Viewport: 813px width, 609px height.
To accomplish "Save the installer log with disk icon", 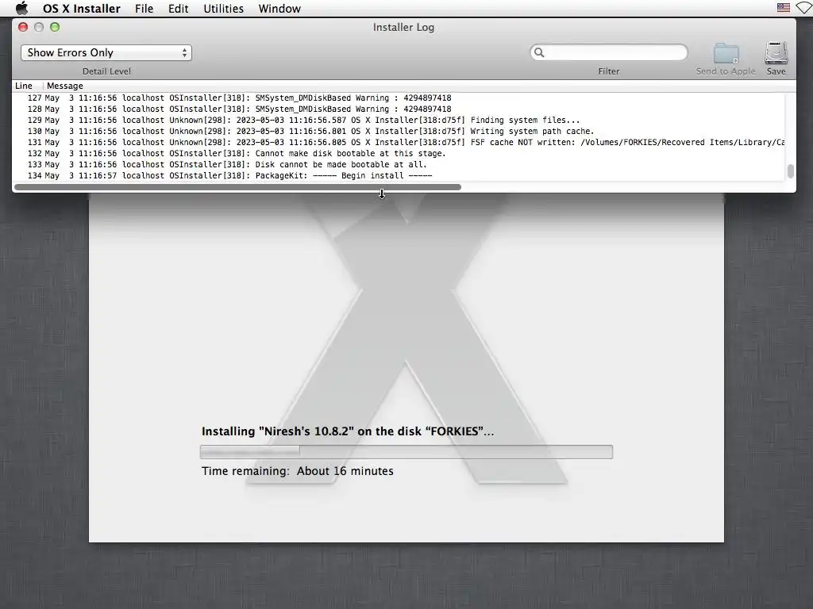I will 776,53.
